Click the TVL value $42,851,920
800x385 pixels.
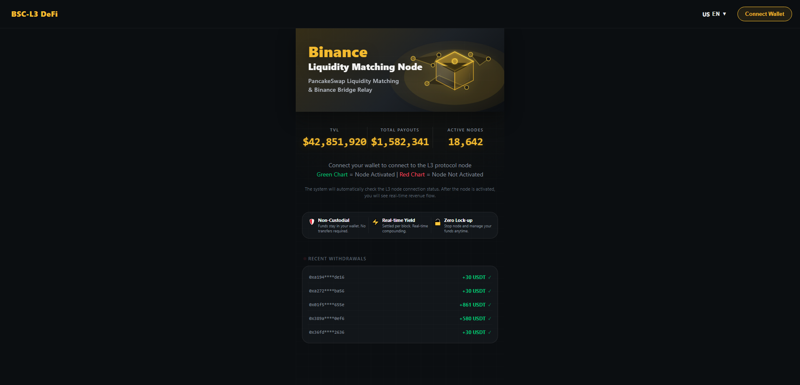tap(335, 142)
